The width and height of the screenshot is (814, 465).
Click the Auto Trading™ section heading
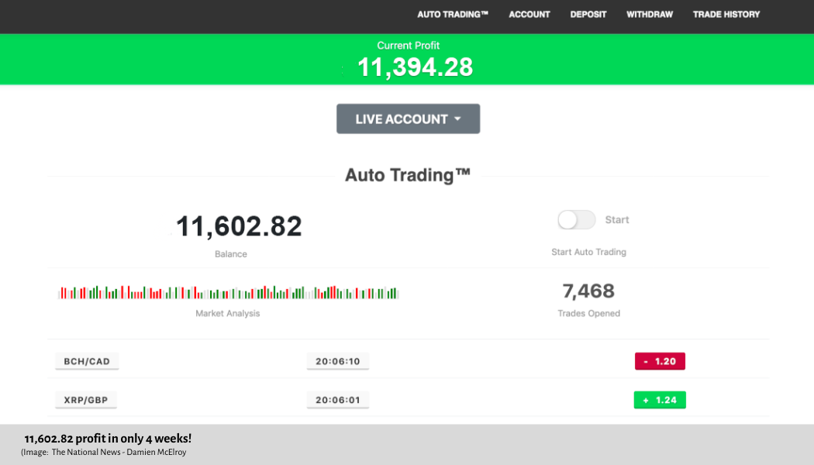(x=408, y=175)
